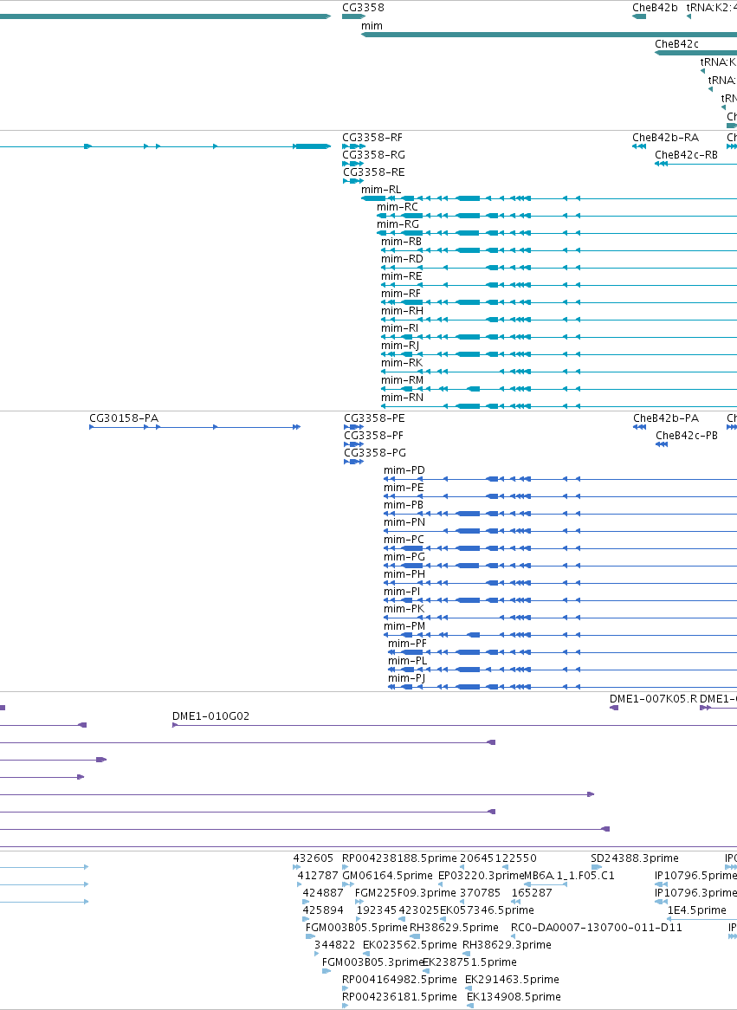Screen dimensions: 737x1010
Task: Click EST label 1E4.5prime
Action: (696, 910)
